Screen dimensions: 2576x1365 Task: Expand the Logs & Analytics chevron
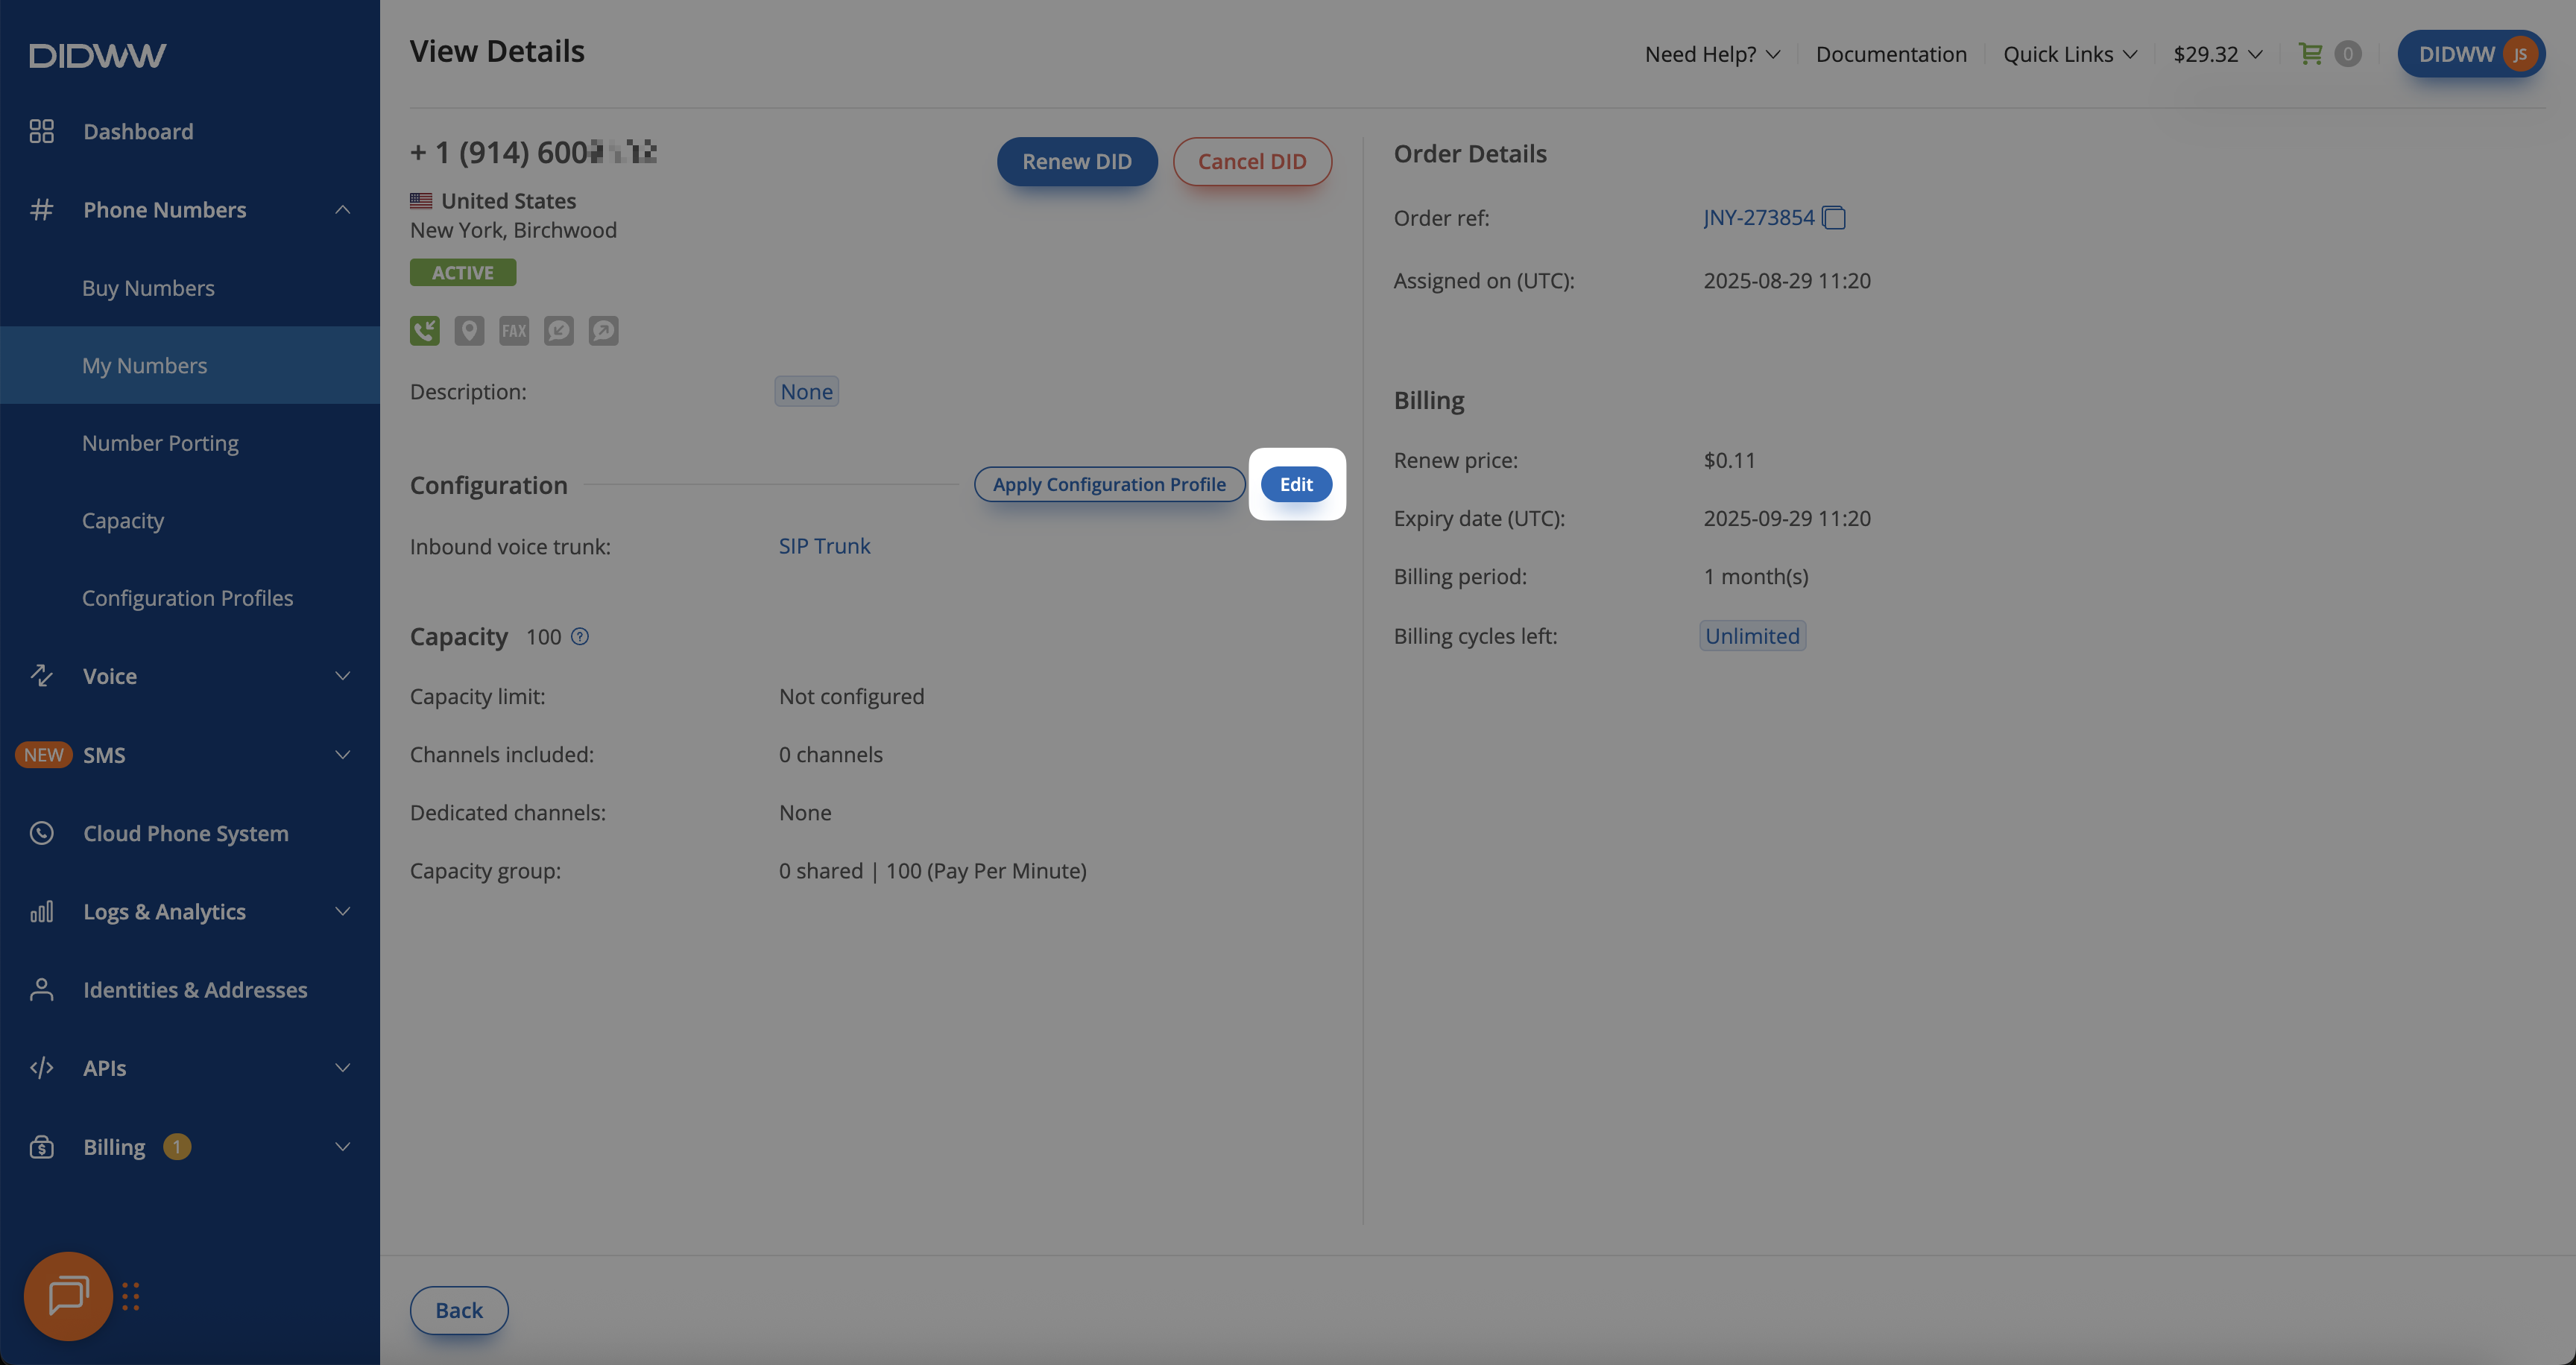342,910
